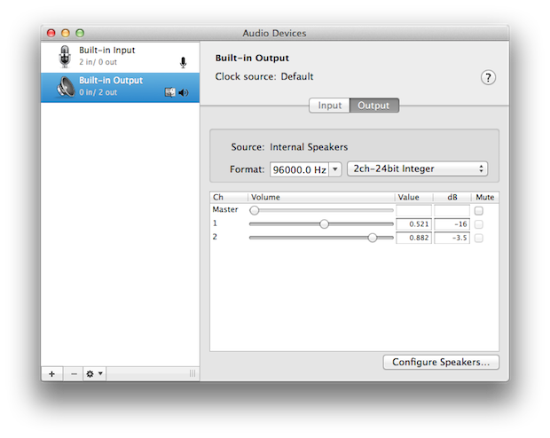Click channel 2 volume slider knob
This screenshot has width=550, height=438.
click(373, 238)
